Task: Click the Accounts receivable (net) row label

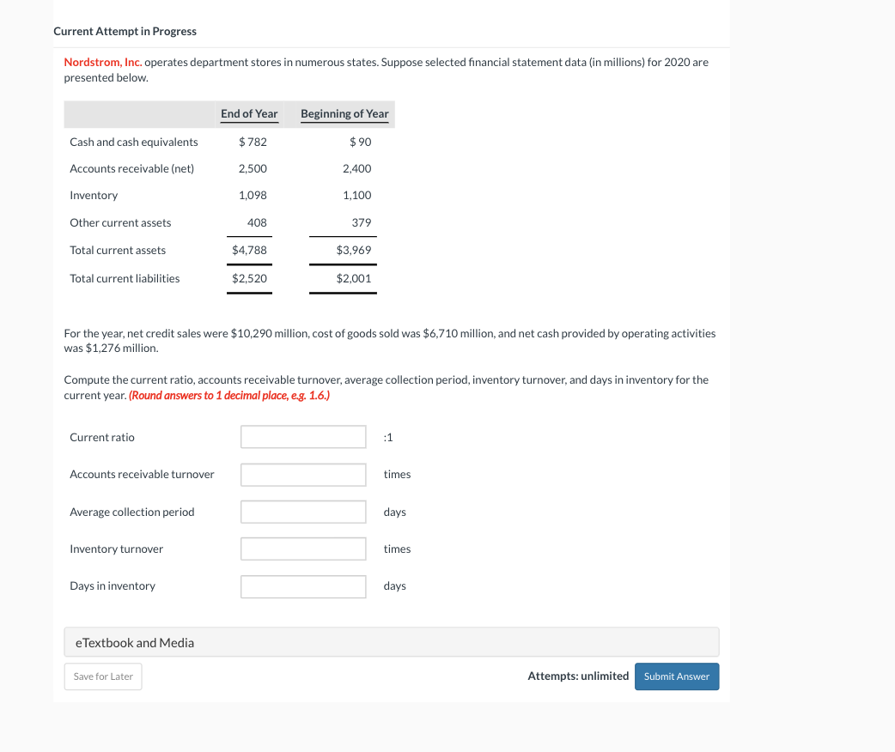Action: click(x=131, y=168)
